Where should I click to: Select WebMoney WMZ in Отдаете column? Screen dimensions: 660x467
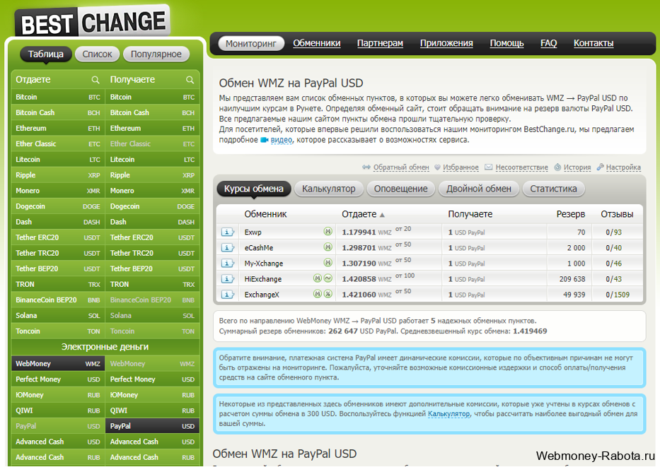pyautogui.click(x=58, y=364)
